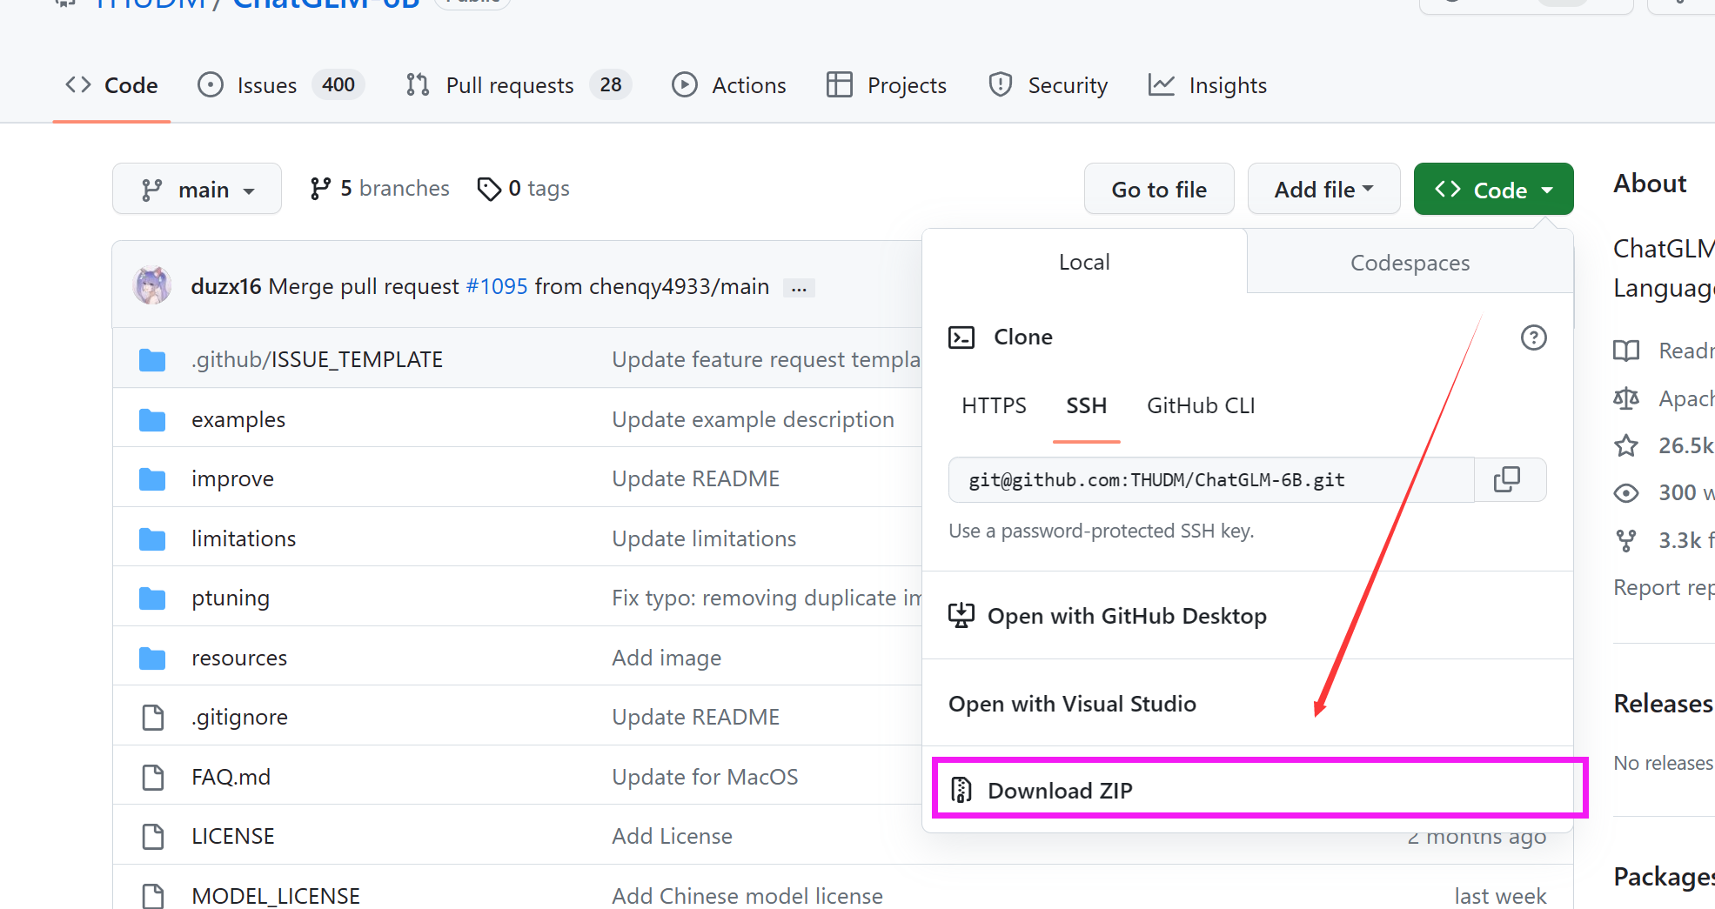Click duzx16's avatar image
The height and width of the screenshot is (909, 1715).
tap(152, 285)
